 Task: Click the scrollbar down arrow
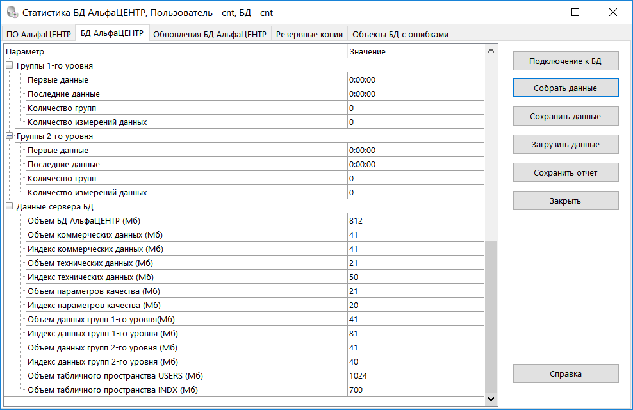(x=491, y=399)
